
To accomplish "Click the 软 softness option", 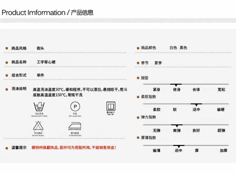I will pyautogui.click(x=175, y=109).
